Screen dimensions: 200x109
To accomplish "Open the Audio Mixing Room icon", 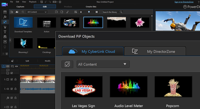I will tap(5, 42).
